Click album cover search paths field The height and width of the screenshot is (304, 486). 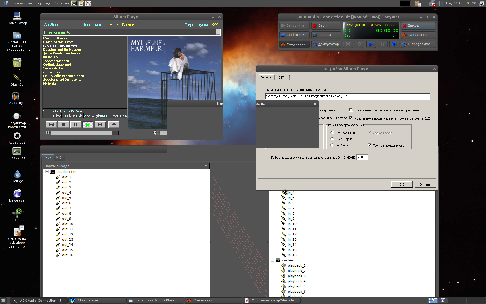coord(347,96)
